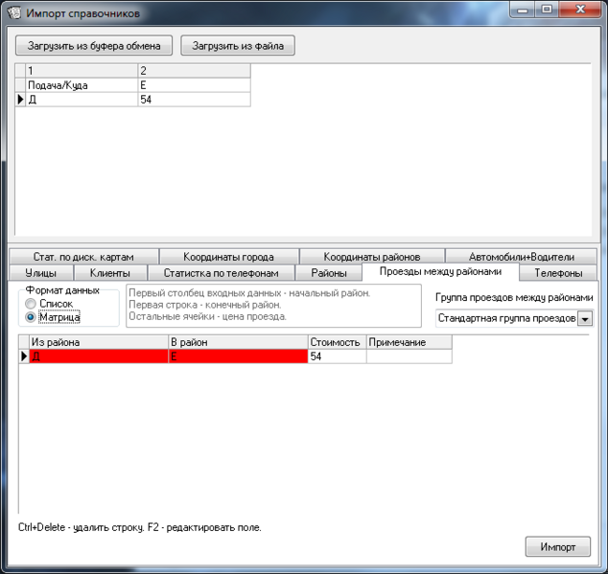Image resolution: width=608 pixels, height=574 pixels.
Task: Select the red "Д" cell in Из района column
Action: 99,356
